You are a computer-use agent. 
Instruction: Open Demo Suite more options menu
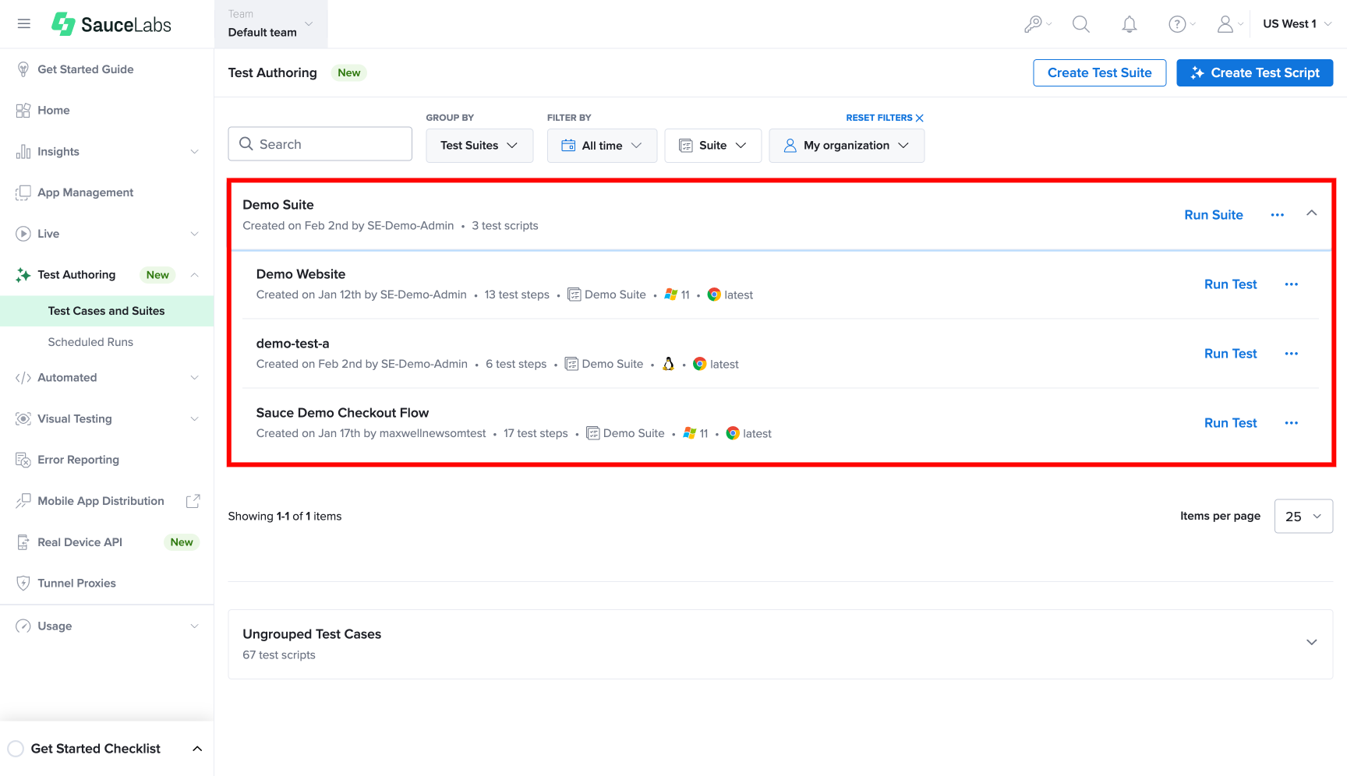1278,215
